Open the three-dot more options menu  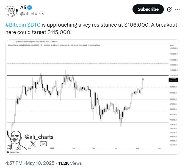pos(177,9)
